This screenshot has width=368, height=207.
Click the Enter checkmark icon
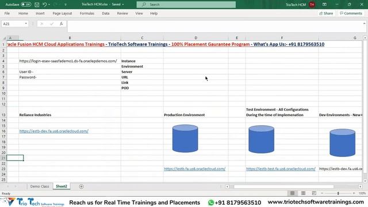52,24
